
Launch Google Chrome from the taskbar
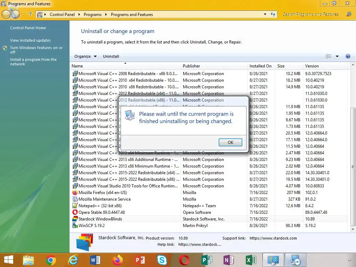pyautogui.click(x=51, y=260)
